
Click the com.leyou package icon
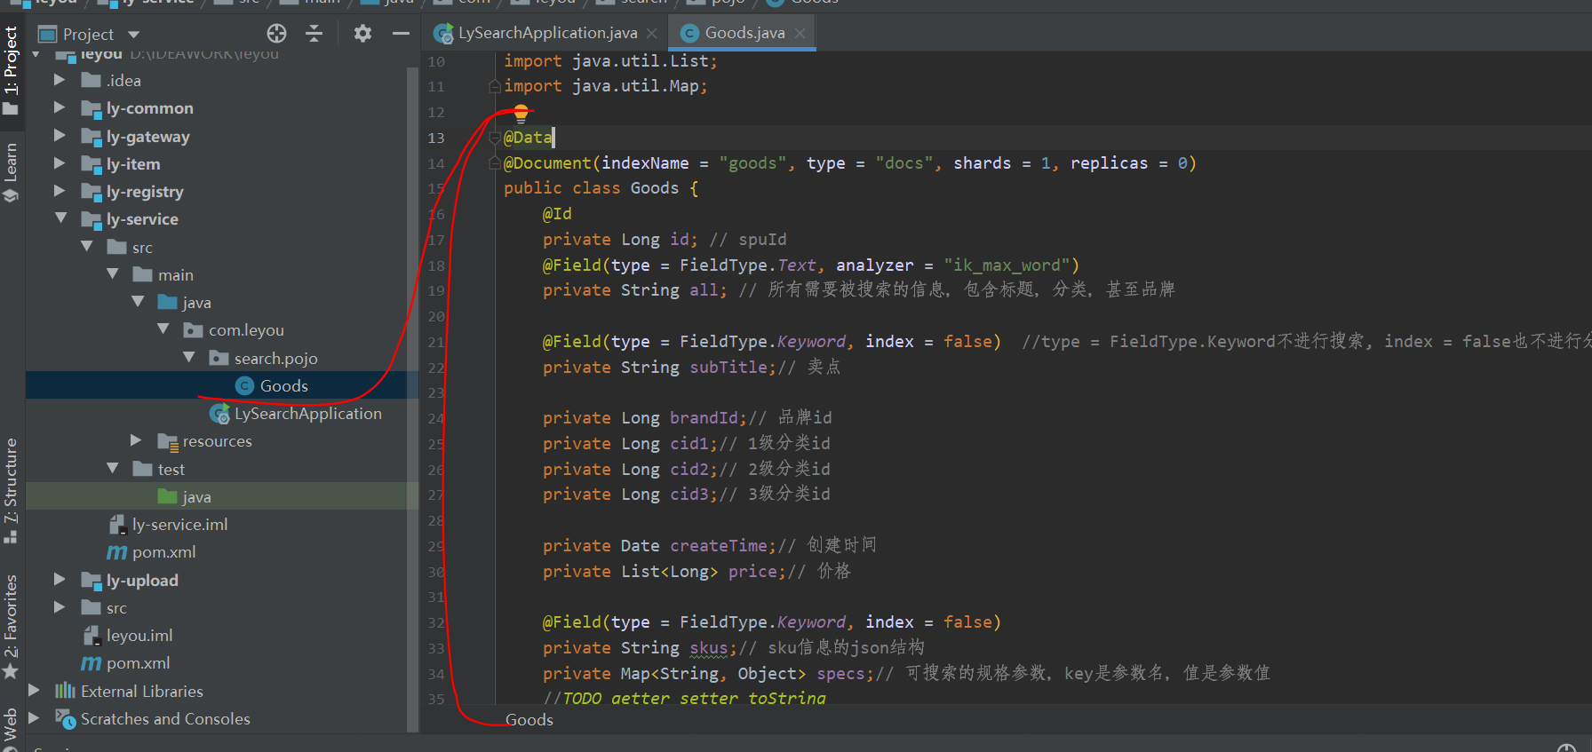(193, 330)
